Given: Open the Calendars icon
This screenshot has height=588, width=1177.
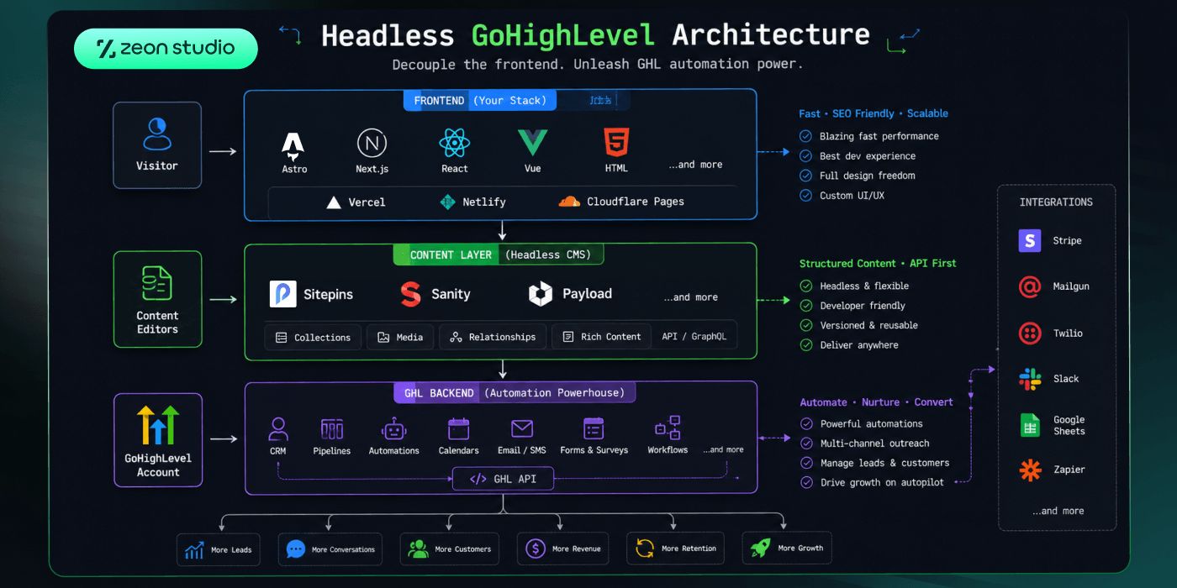Looking at the screenshot, I should click(458, 429).
